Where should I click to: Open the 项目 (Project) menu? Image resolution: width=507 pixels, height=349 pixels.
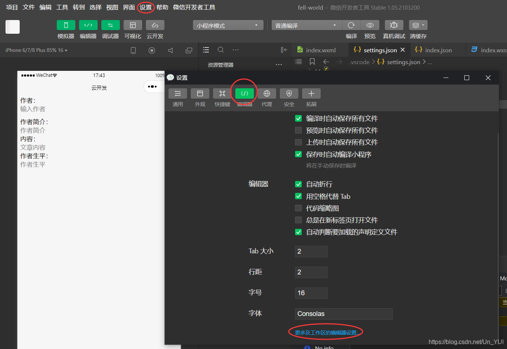pos(12,7)
